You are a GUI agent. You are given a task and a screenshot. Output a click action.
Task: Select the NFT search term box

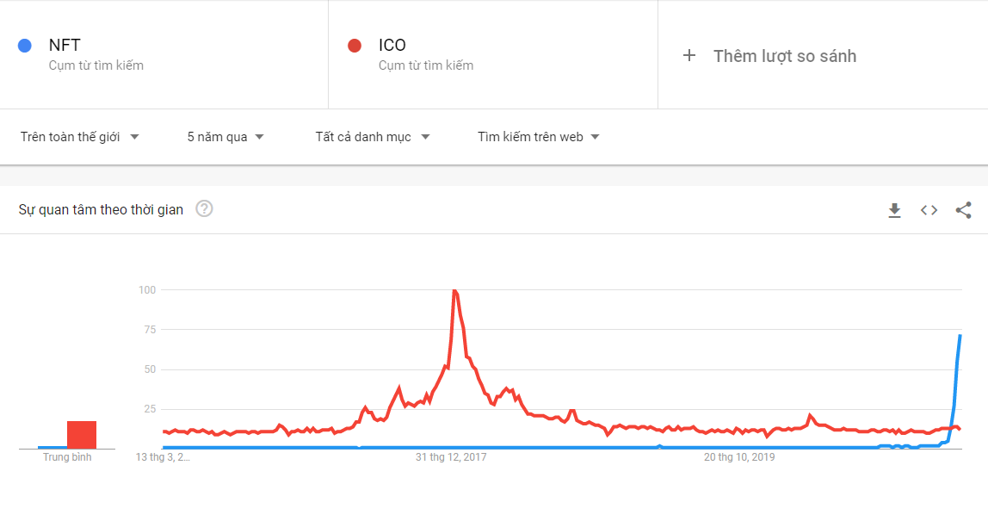(164, 54)
